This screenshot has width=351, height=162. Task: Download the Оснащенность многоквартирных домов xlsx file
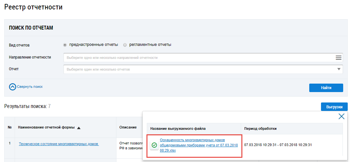click(x=198, y=145)
